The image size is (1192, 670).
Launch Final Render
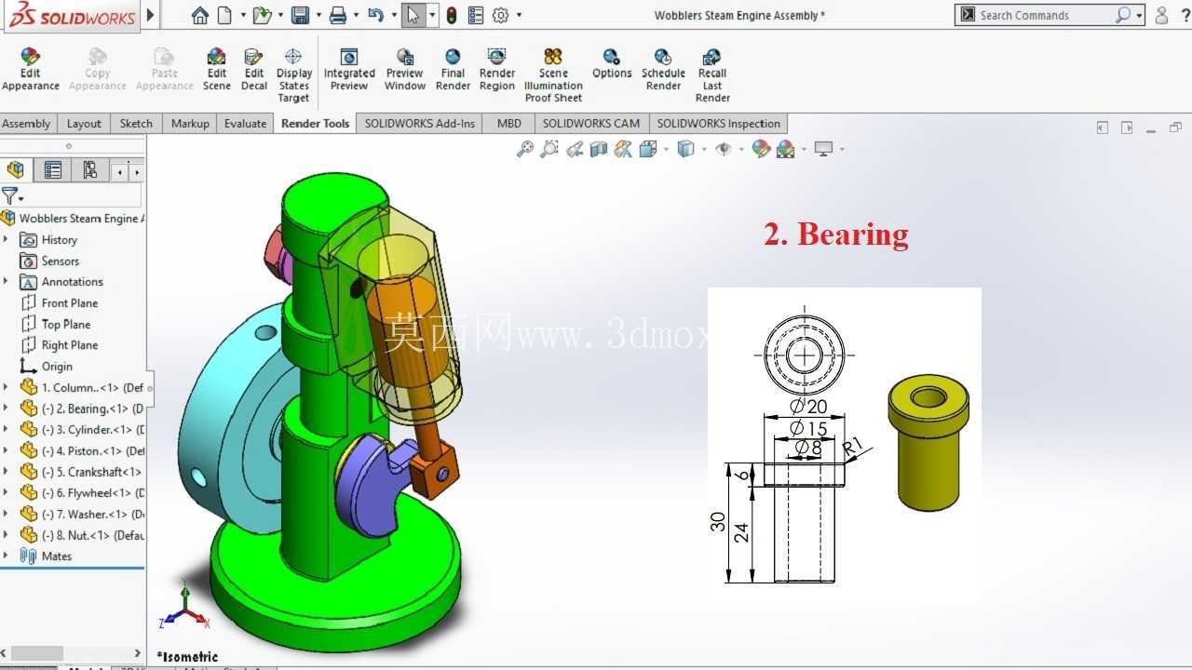click(x=453, y=70)
